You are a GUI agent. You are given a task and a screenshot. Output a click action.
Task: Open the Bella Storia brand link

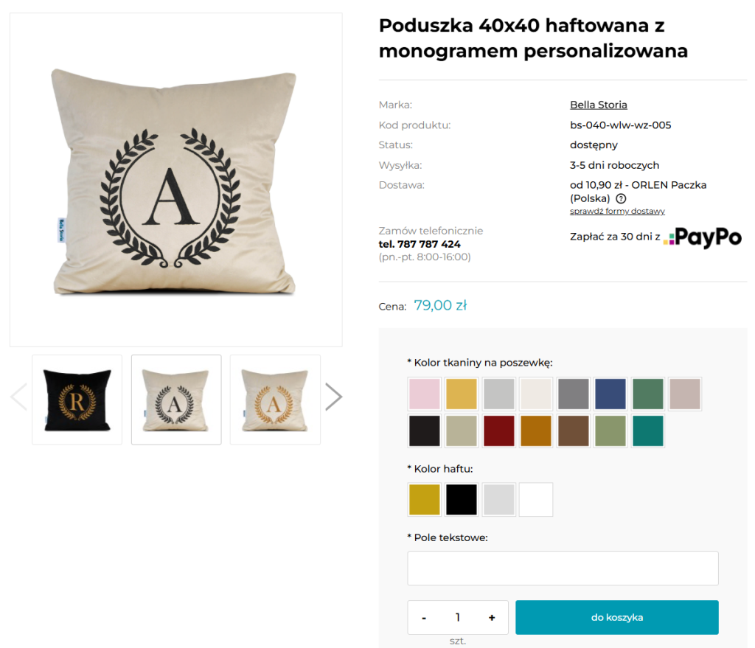[599, 105]
